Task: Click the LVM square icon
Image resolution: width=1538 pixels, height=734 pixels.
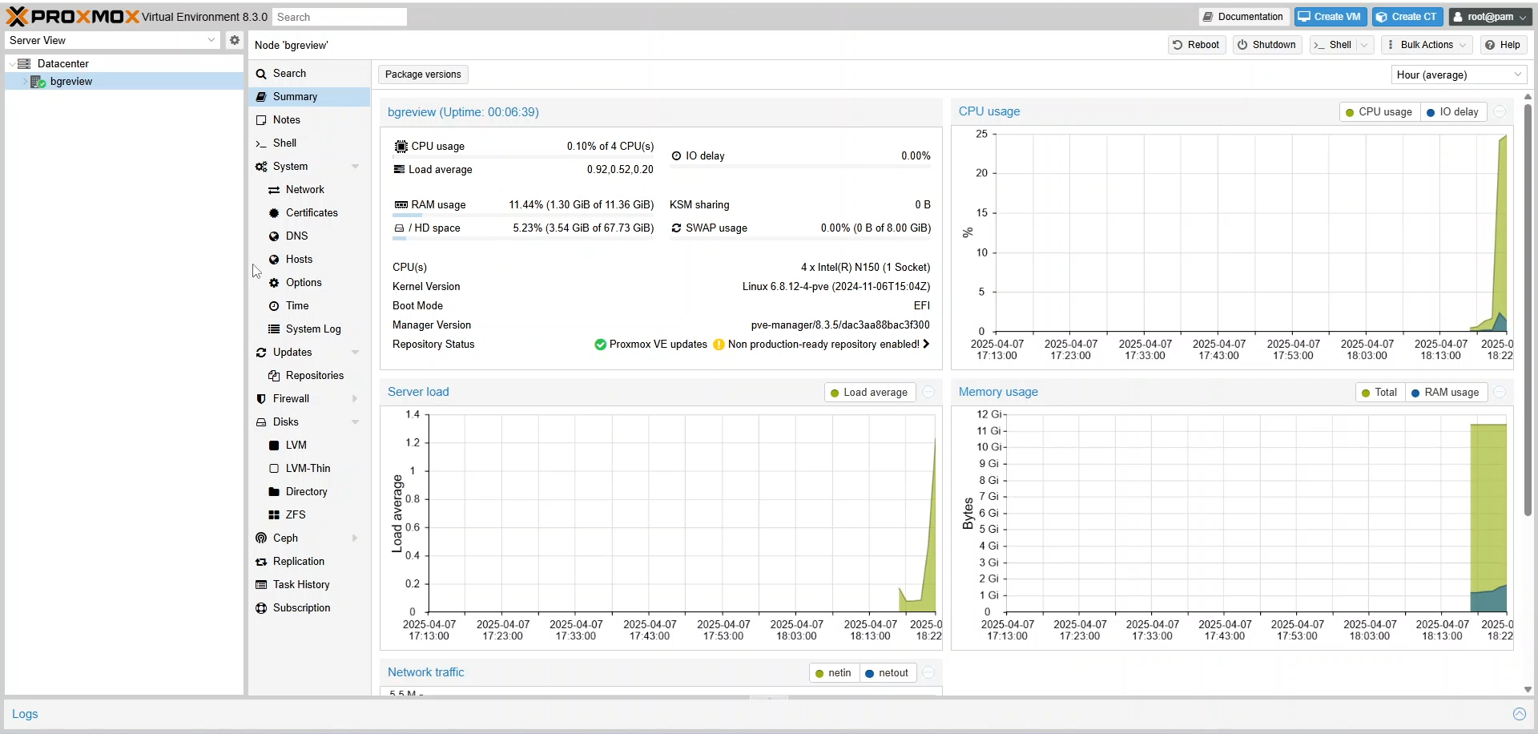Action: coord(274,446)
